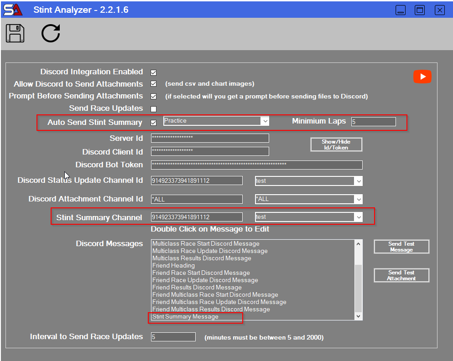Close the Stint Analyzer window
Screen dimensions: 453x361
[439, 10]
